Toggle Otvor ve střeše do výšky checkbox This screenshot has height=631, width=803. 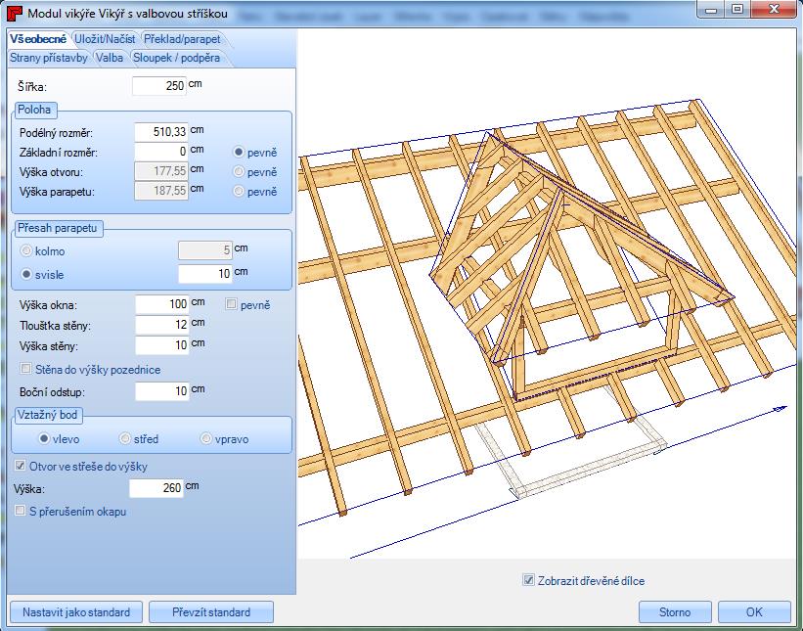click(x=20, y=465)
